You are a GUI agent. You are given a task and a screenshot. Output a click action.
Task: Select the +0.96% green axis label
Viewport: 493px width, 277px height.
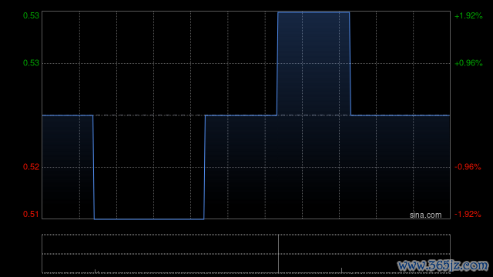pyautogui.click(x=468, y=63)
